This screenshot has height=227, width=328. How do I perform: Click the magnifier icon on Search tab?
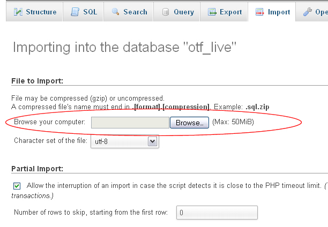click(x=116, y=12)
